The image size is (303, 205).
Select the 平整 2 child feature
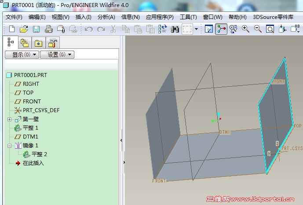click(x=35, y=154)
